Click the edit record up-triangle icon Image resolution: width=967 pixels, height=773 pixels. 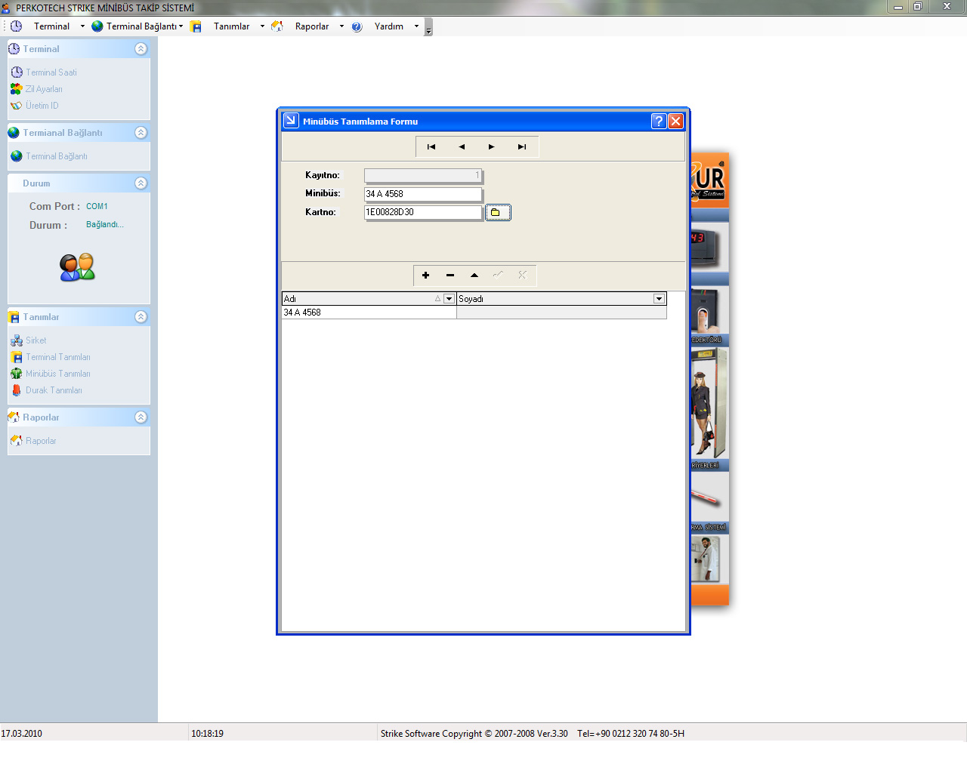(x=474, y=276)
